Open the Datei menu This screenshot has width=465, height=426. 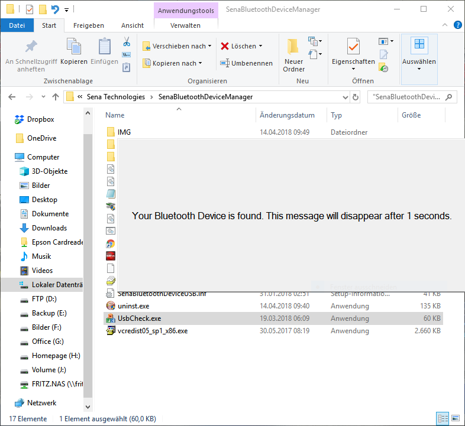coord(17,25)
